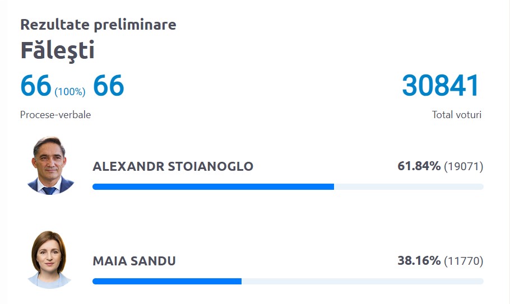Select the ALEXANDR STOIANOGLO name label
The image size is (510, 304).
(x=173, y=166)
